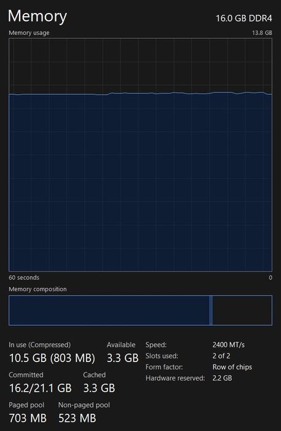Click the Hardware reserved: label
The image size is (281, 431).
pos(175,378)
